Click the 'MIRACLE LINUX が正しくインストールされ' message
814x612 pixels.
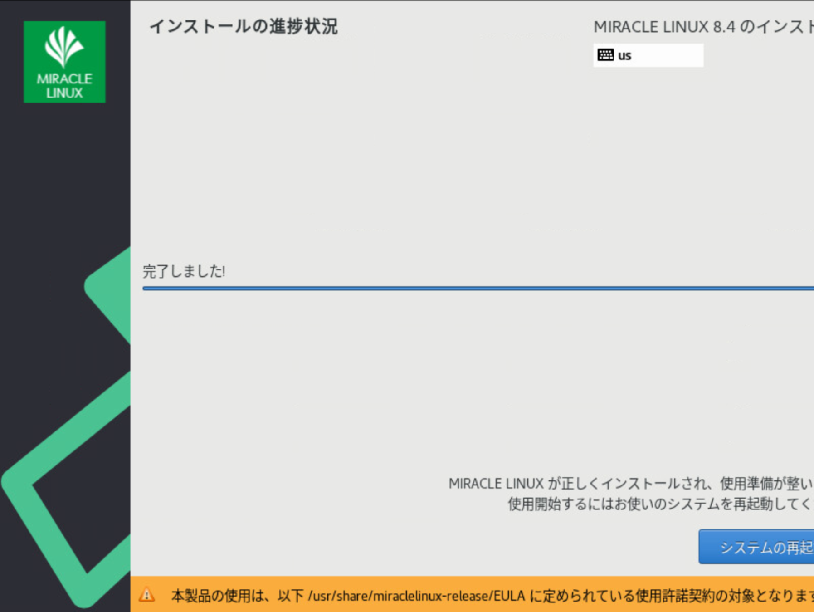(x=631, y=484)
